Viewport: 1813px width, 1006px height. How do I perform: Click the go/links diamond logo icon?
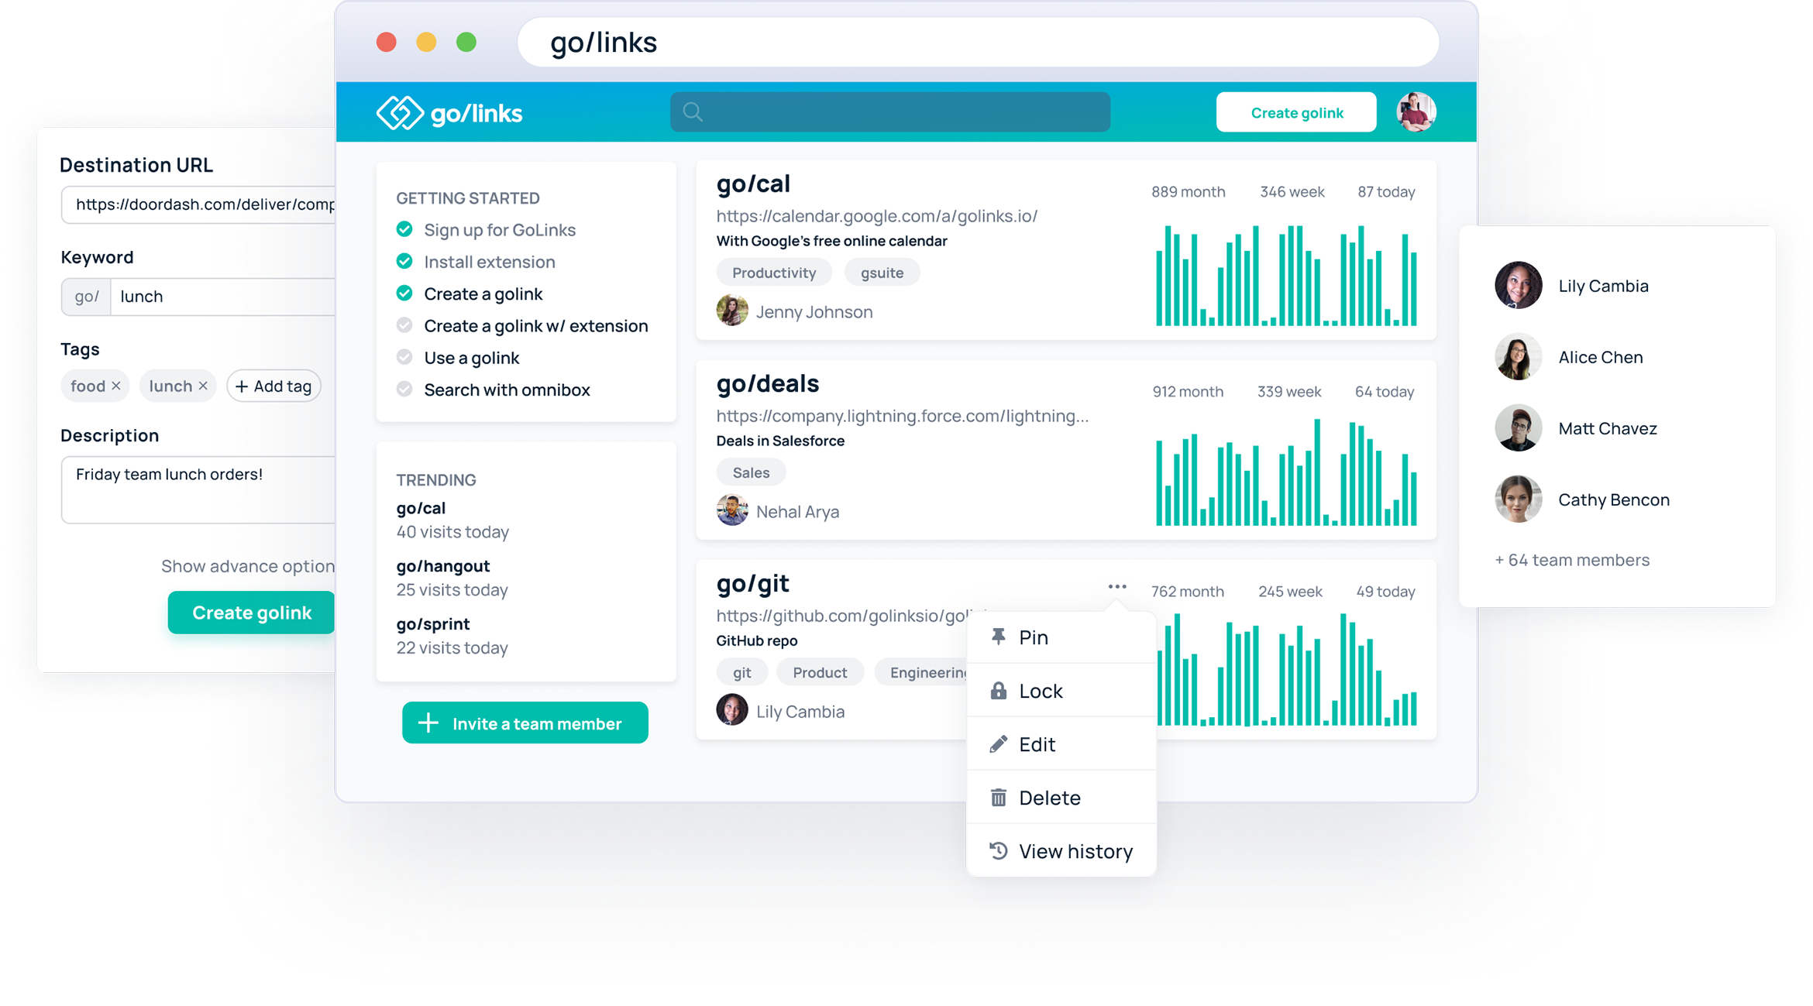click(397, 113)
